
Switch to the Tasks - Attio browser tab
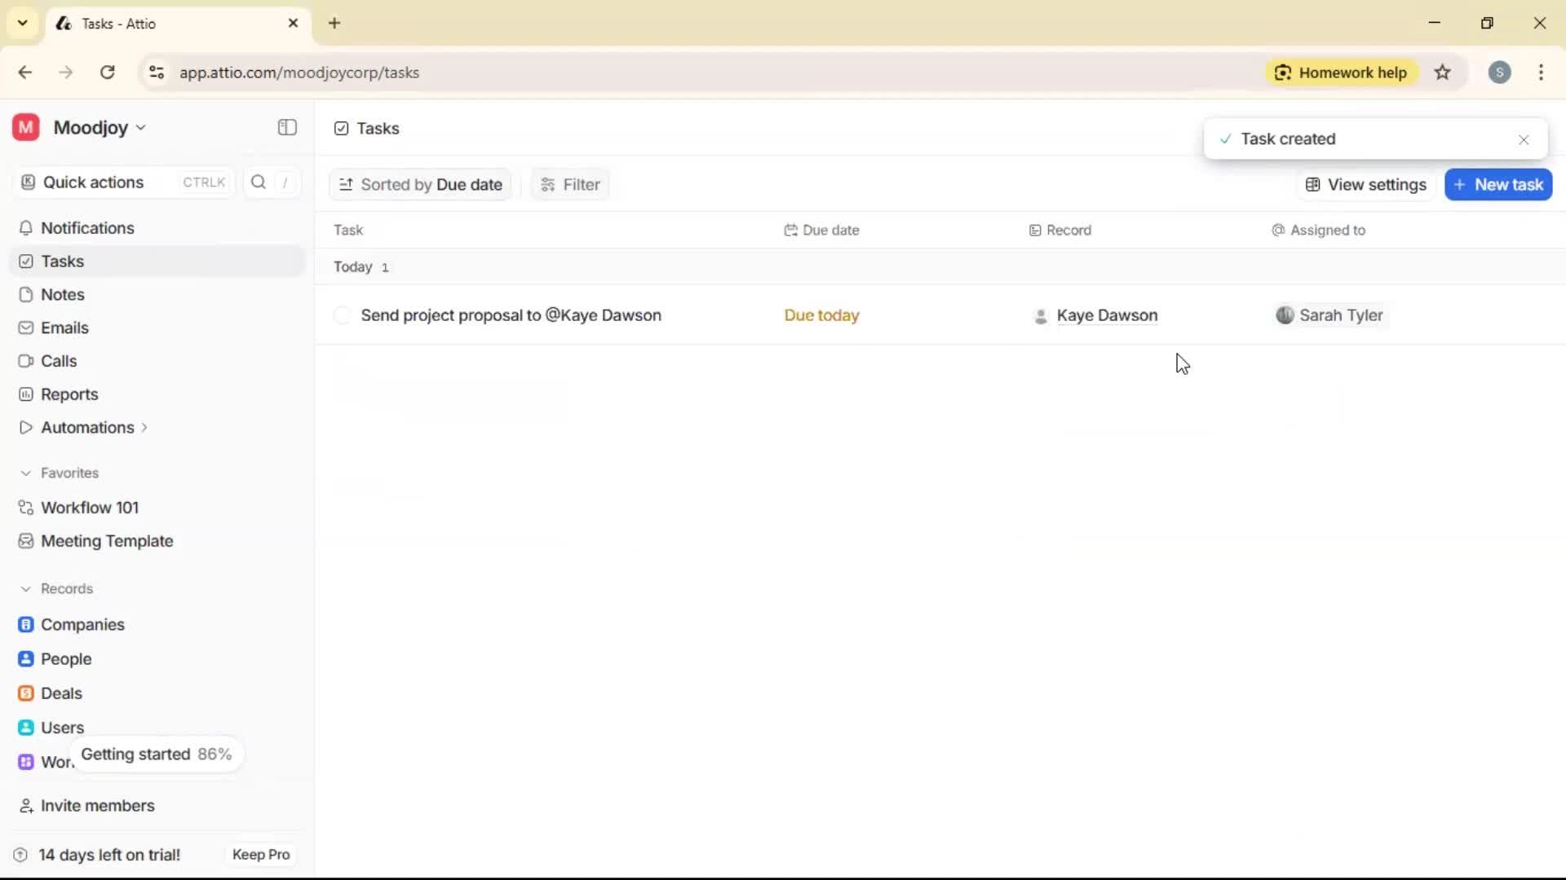(147, 23)
